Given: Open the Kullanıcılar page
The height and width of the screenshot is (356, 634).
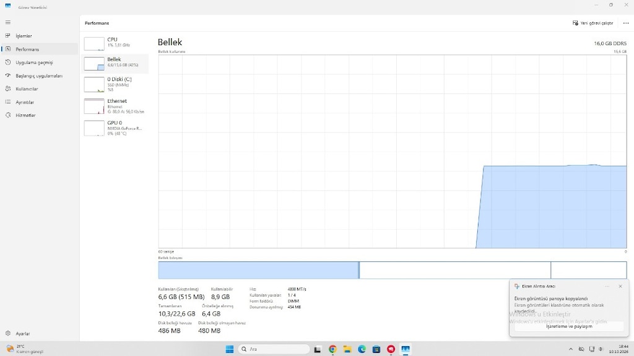Looking at the screenshot, I should 39,89.
